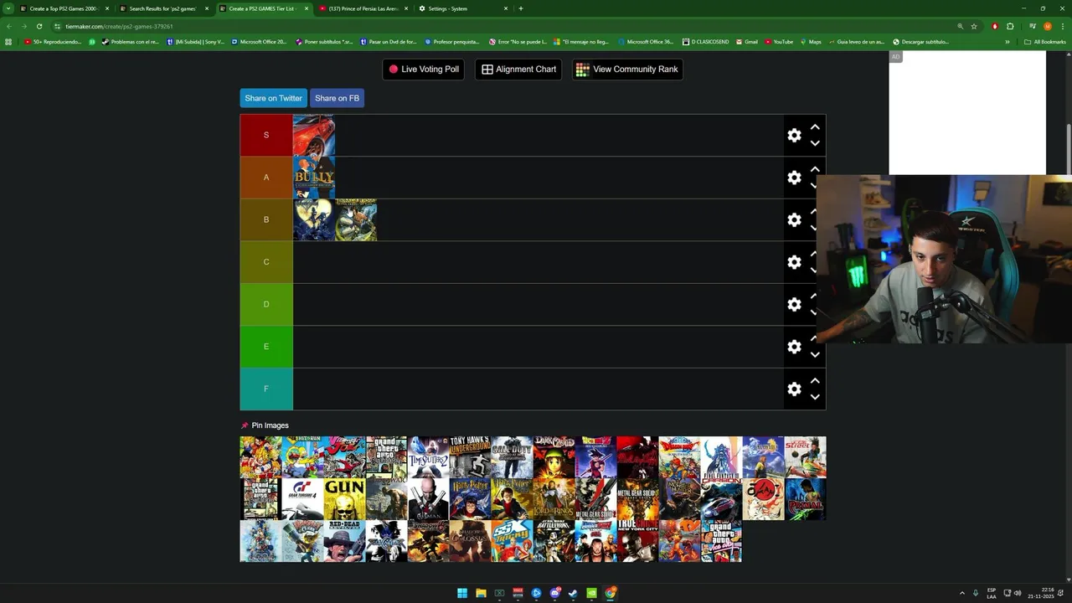
Task: Click the E tier label
Action: point(266,347)
